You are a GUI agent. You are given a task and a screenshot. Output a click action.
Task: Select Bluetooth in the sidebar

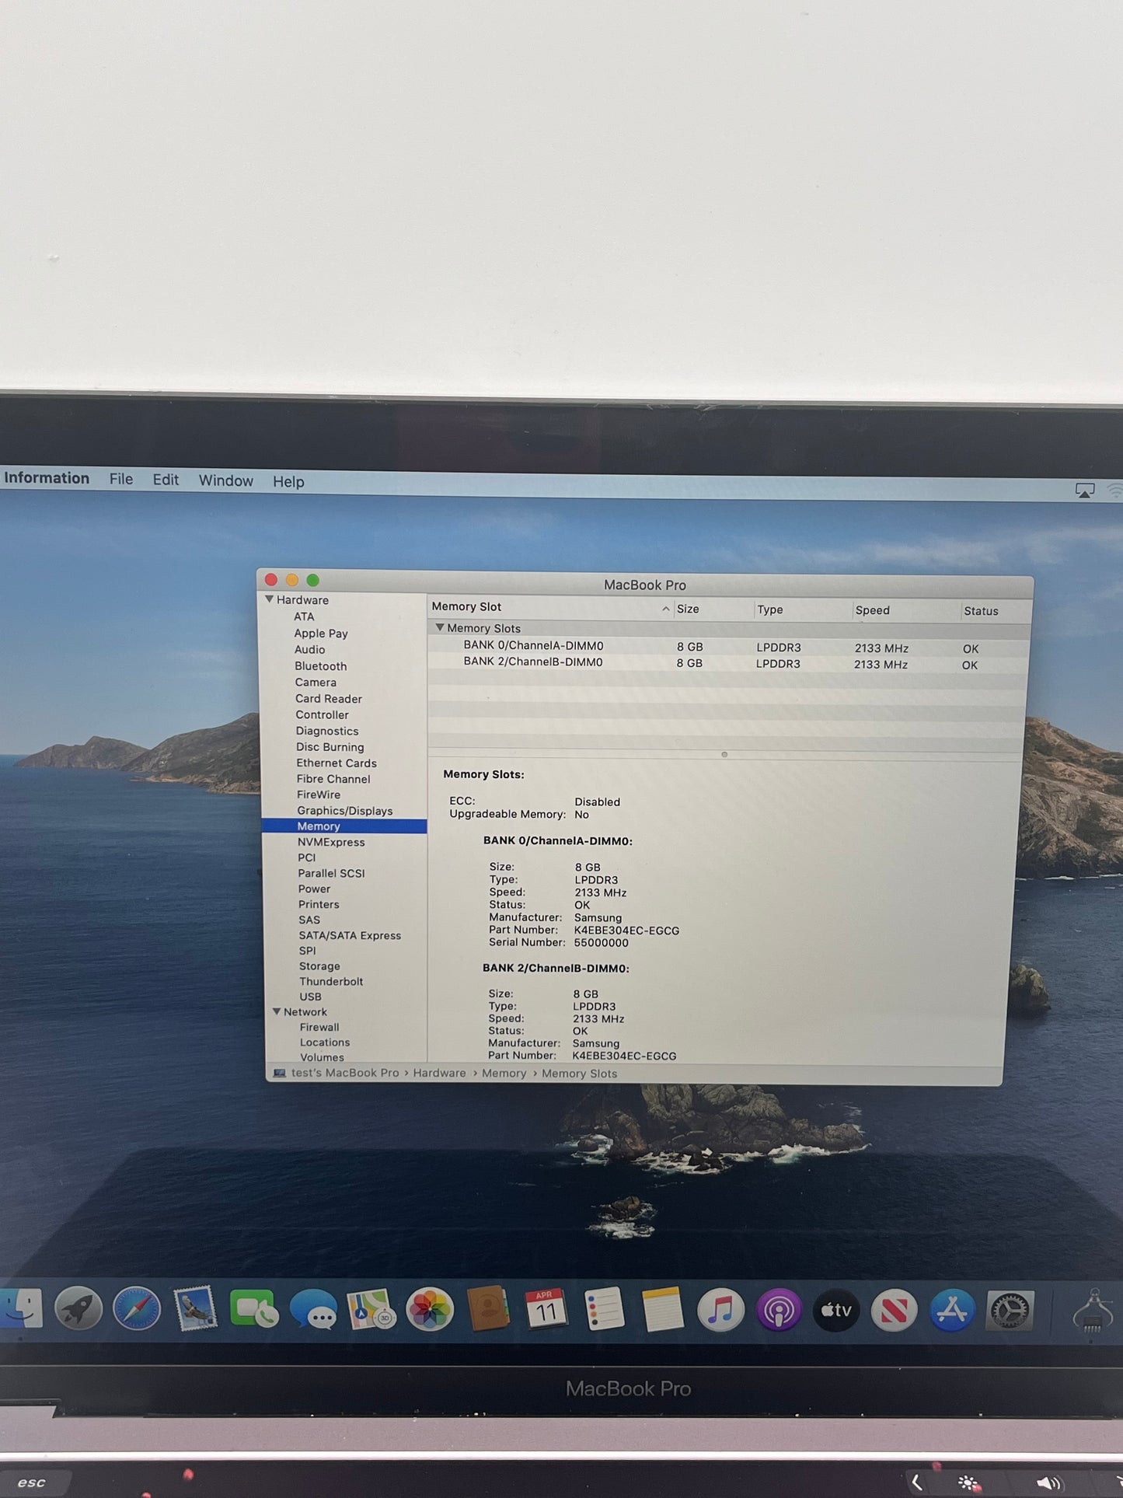tap(321, 666)
